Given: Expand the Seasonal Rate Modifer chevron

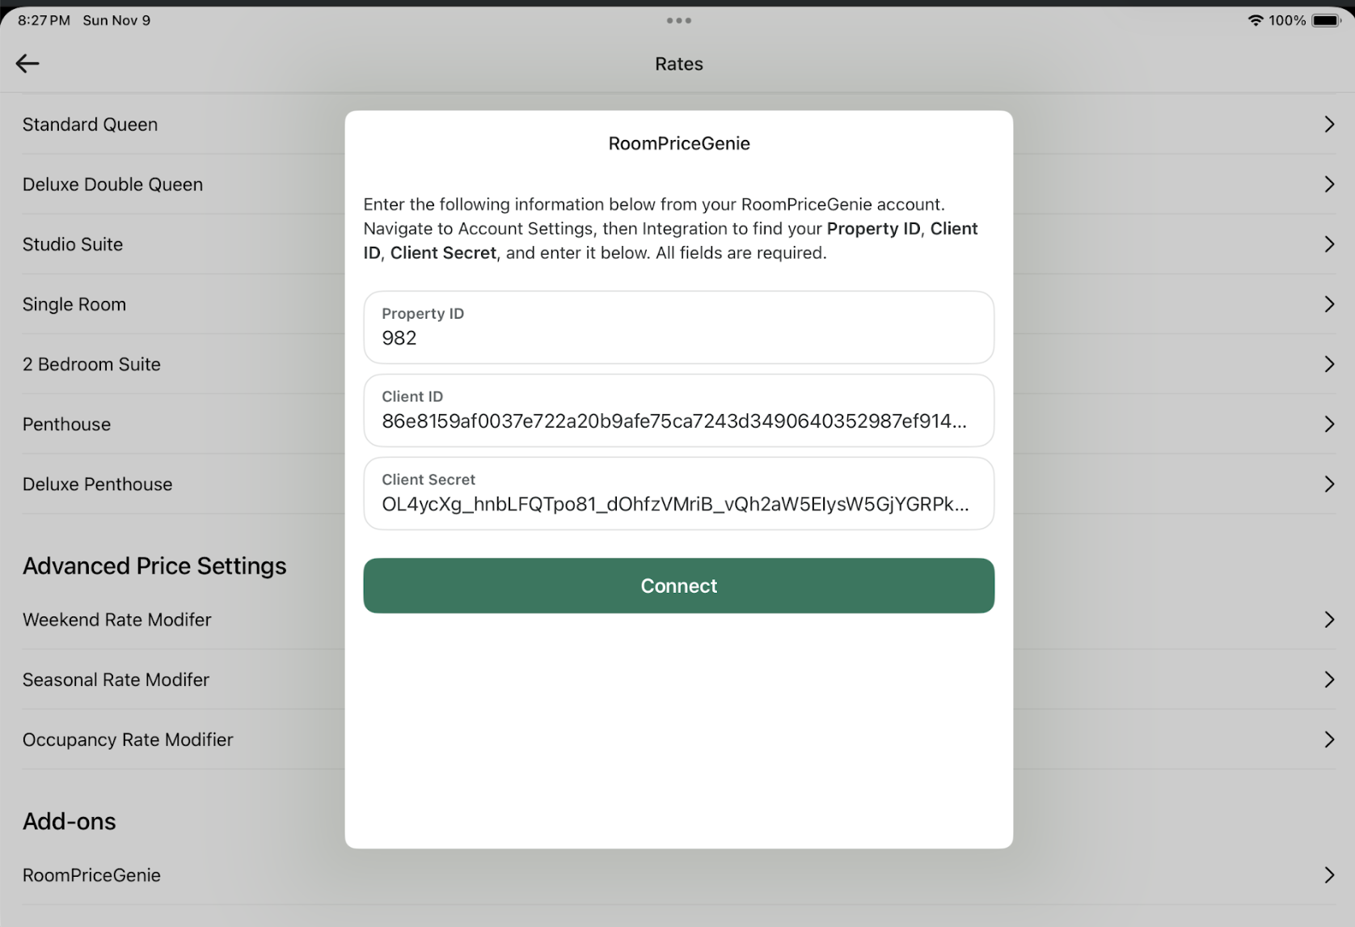Looking at the screenshot, I should [x=1328, y=679].
